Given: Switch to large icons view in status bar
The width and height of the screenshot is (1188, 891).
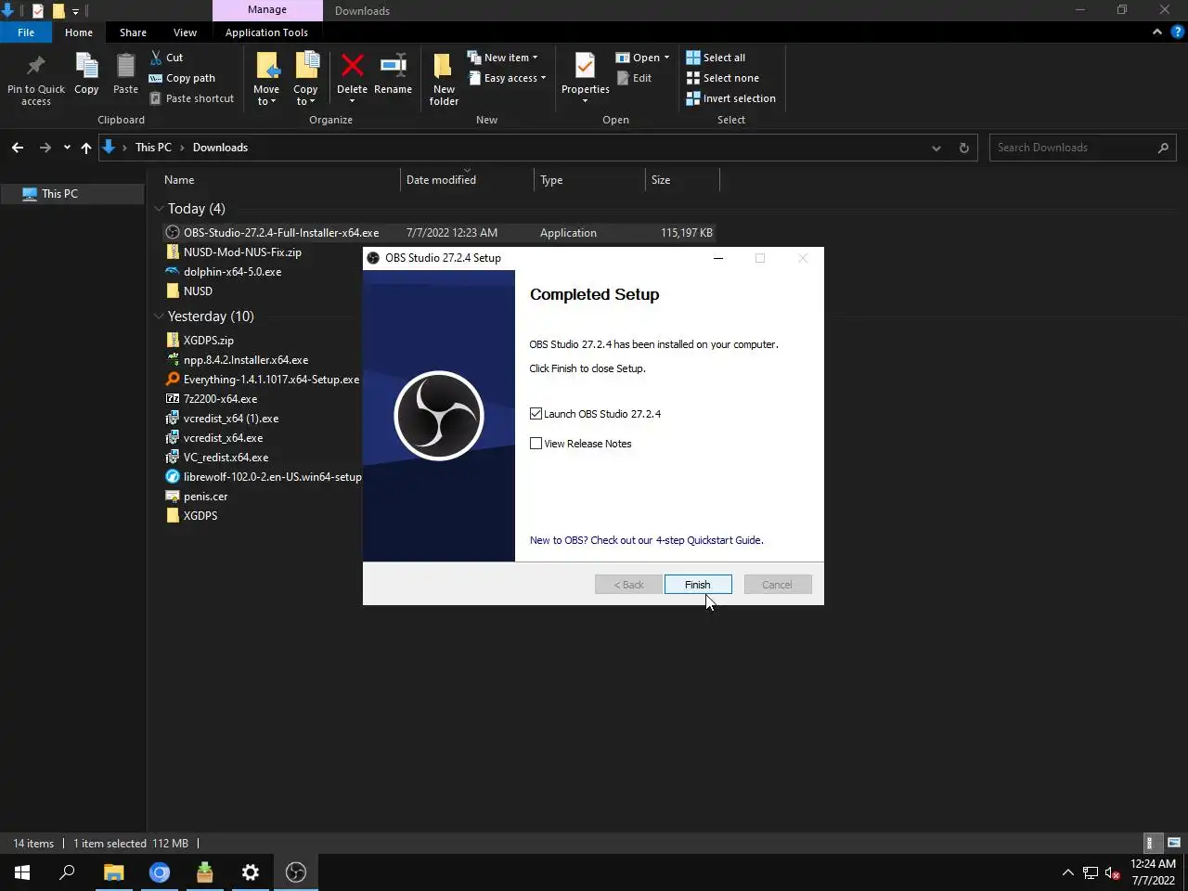Looking at the screenshot, I should (1173, 843).
